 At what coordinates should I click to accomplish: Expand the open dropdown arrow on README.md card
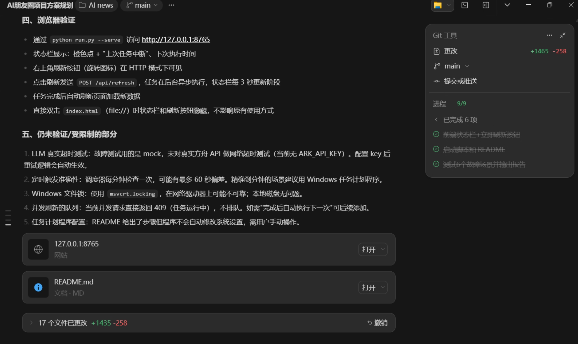coord(383,287)
